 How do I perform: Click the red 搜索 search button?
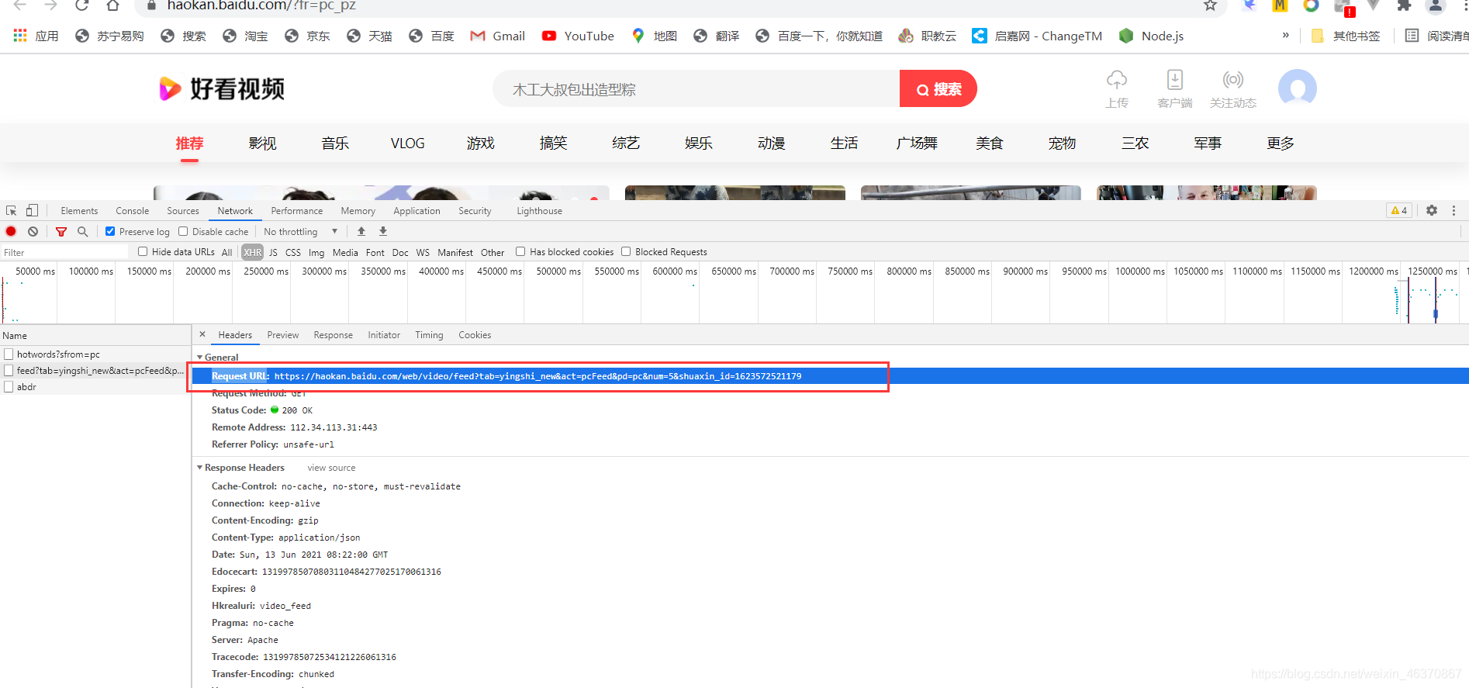click(938, 89)
